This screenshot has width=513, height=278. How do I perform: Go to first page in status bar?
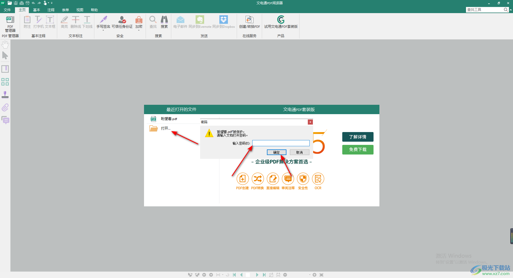click(x=235, y=275)
